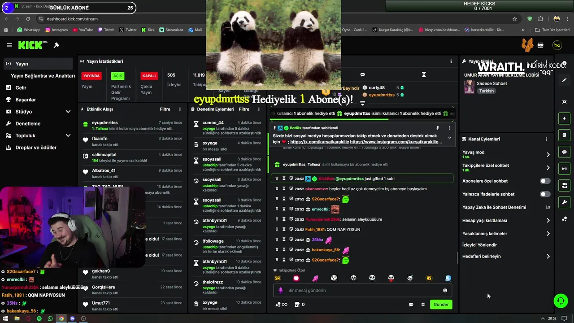Delete okansemzz's chat message
The height and width of the screenshot is (323, 574).
pyautogui.click(x=277, y=189)
